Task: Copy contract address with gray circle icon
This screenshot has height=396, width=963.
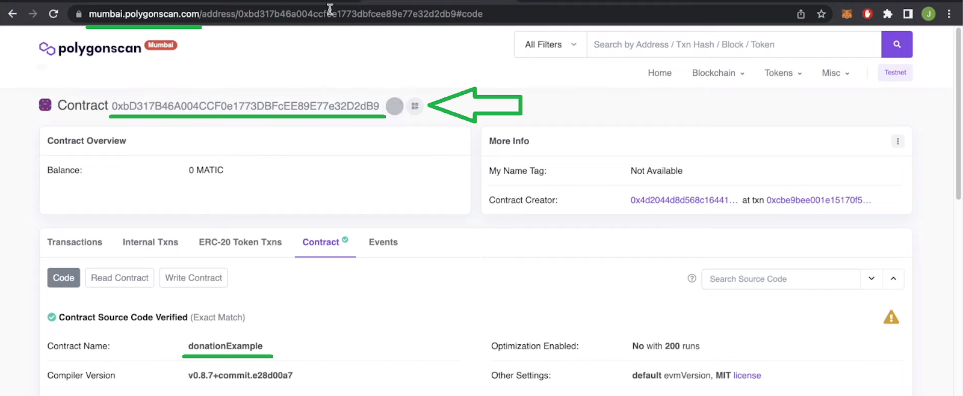Action: click(394, 106)
